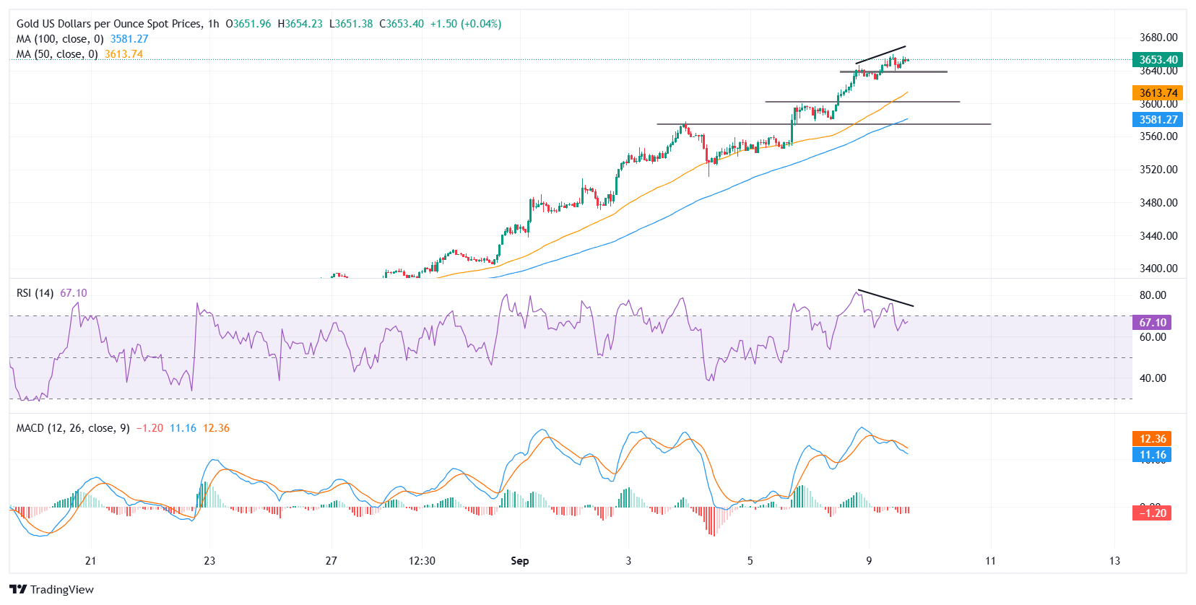The height and width of the screenshot is (605, 1196).
Task: Select the divergence trendline above the RSI peak
Action: pos(885,299)
